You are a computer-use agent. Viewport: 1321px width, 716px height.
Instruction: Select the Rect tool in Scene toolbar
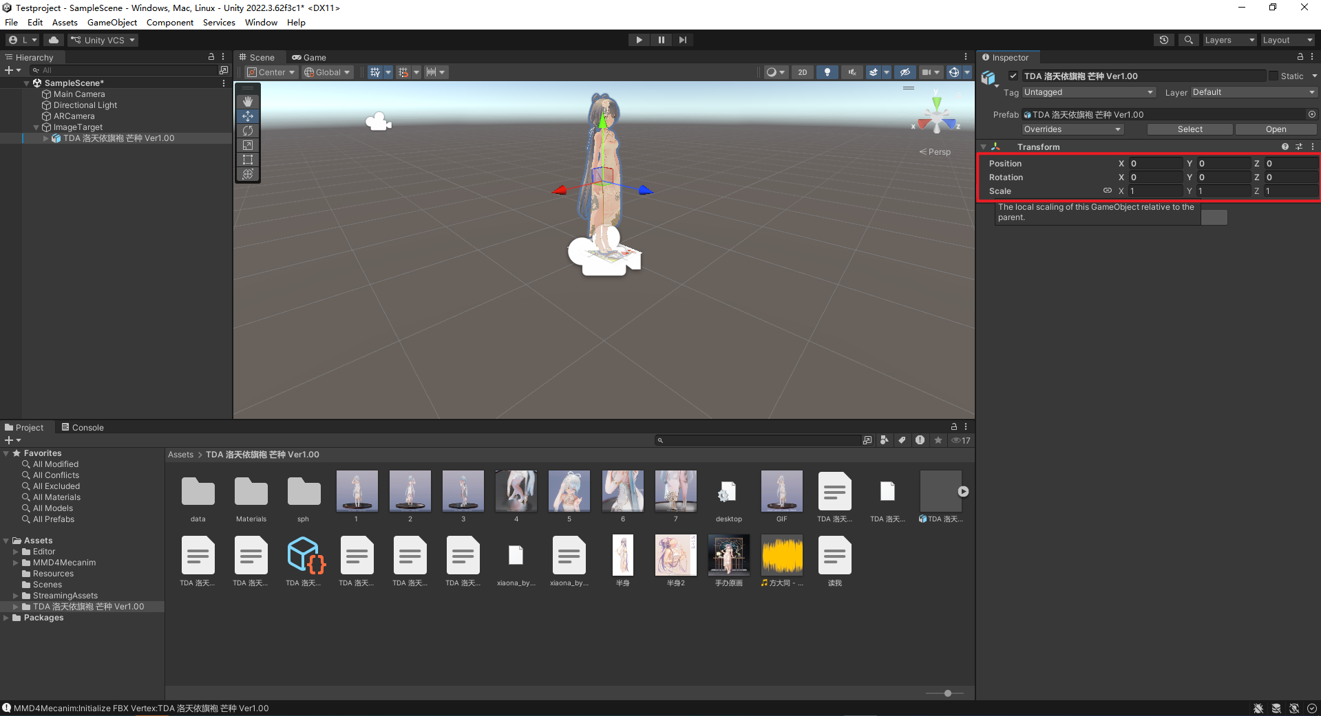tap(248, 160)
